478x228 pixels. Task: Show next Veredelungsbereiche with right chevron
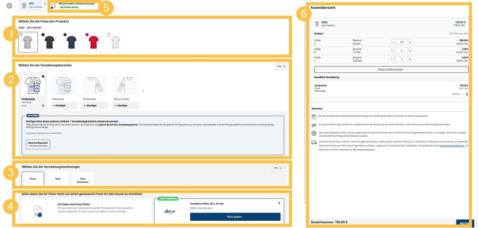pyautogui.click(x=143, y=91)
